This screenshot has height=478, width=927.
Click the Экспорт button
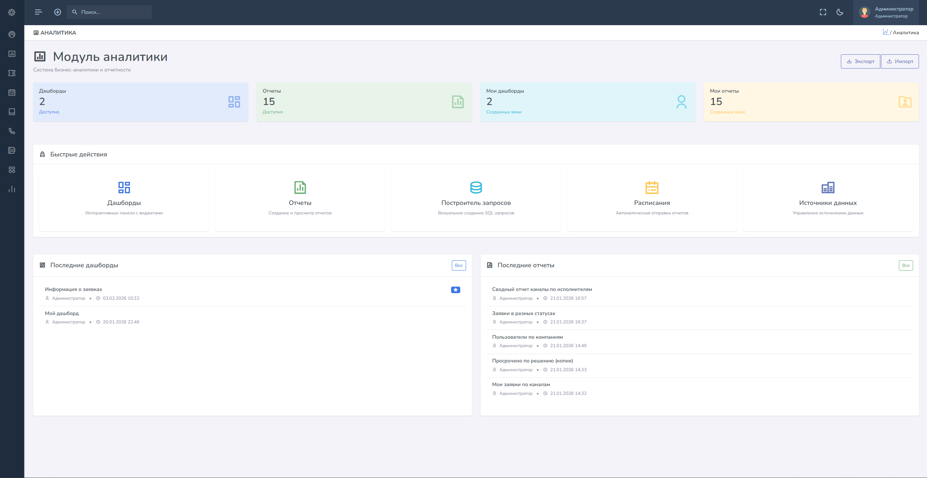pyautogui.click(x=860, y=61)
